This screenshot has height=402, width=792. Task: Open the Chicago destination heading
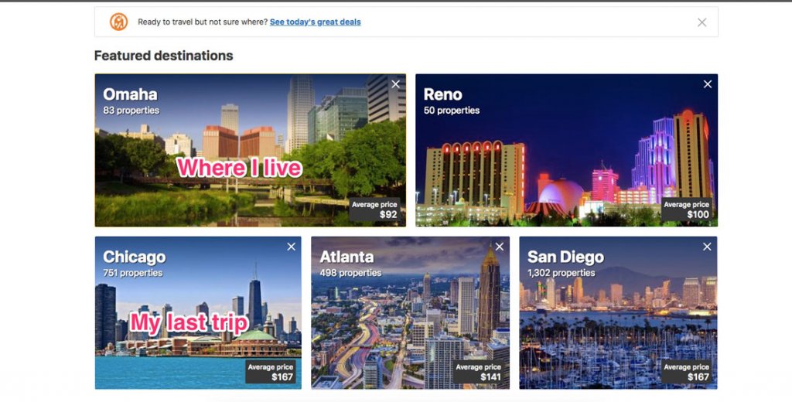[x=135, y=257]
